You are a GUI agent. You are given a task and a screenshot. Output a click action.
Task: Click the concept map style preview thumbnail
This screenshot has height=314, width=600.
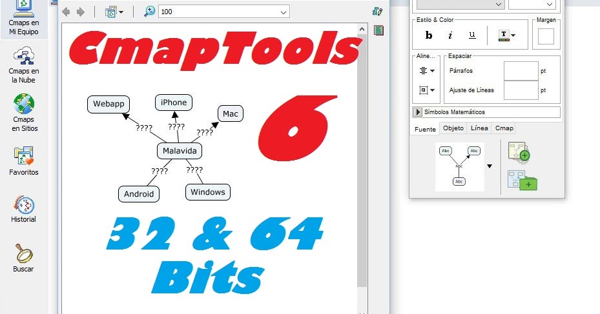460,166
